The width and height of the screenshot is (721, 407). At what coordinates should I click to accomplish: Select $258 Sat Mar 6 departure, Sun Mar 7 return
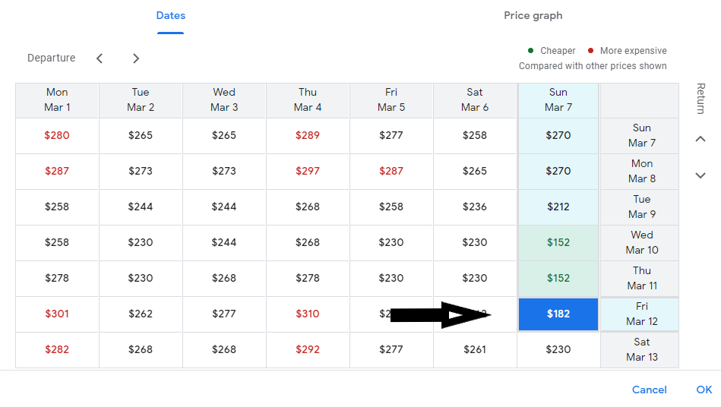[475, 135]
